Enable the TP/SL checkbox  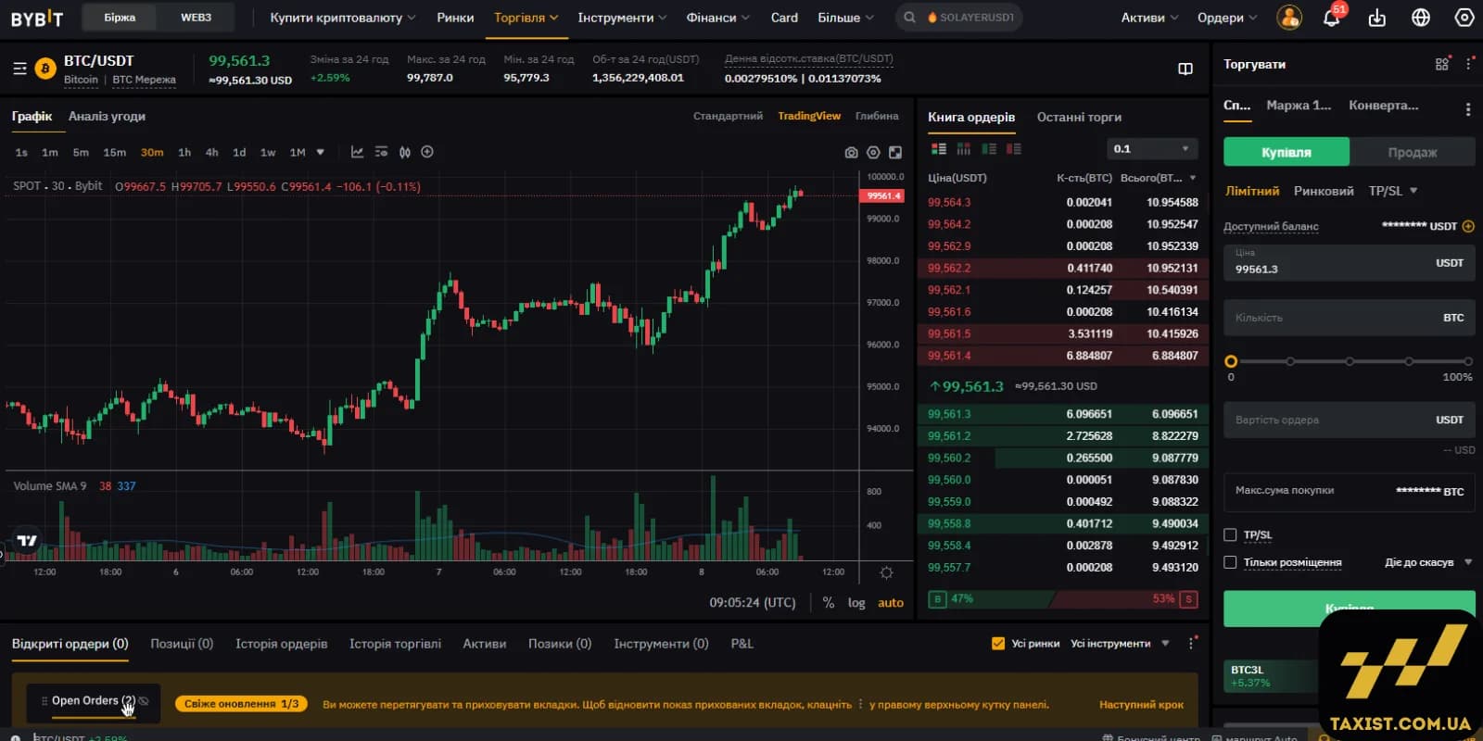1230,534
